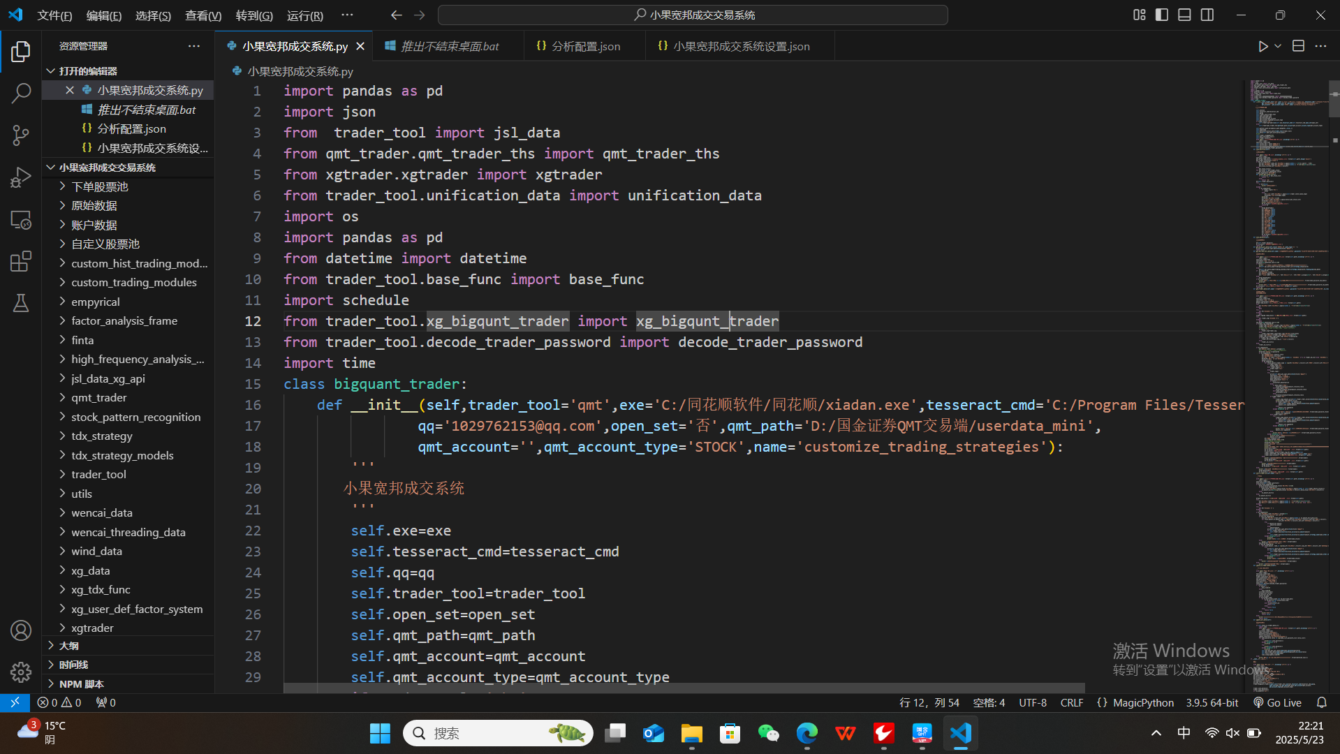Run the Python file with play button
The image size is (1340, 754).
coord(1262,46)
